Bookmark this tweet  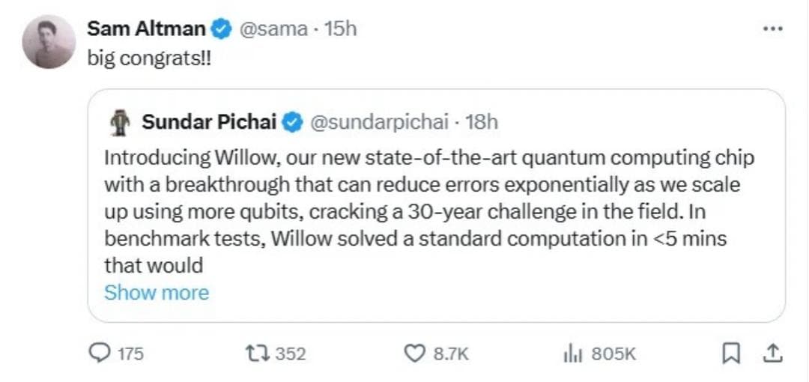tap(731, 354)
